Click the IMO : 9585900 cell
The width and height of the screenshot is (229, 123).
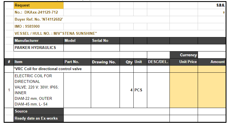39,26
